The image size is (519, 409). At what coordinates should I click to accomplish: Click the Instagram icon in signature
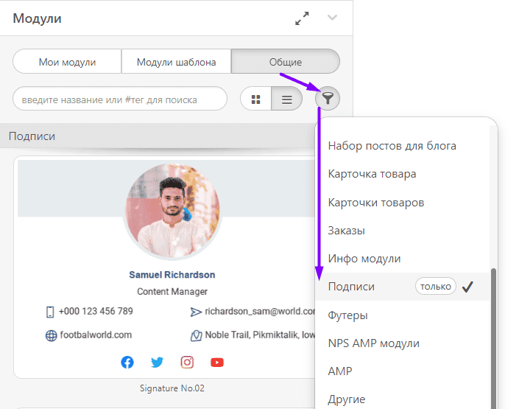[187, 362]
